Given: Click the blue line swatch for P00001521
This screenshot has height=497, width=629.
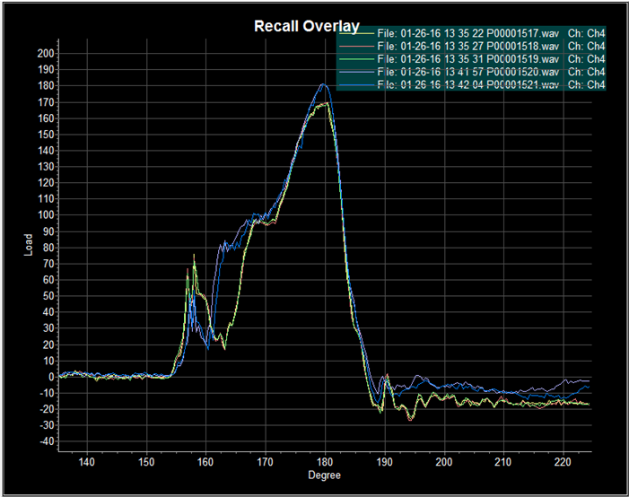Looking at the screenshot, I should coord(356,84).
